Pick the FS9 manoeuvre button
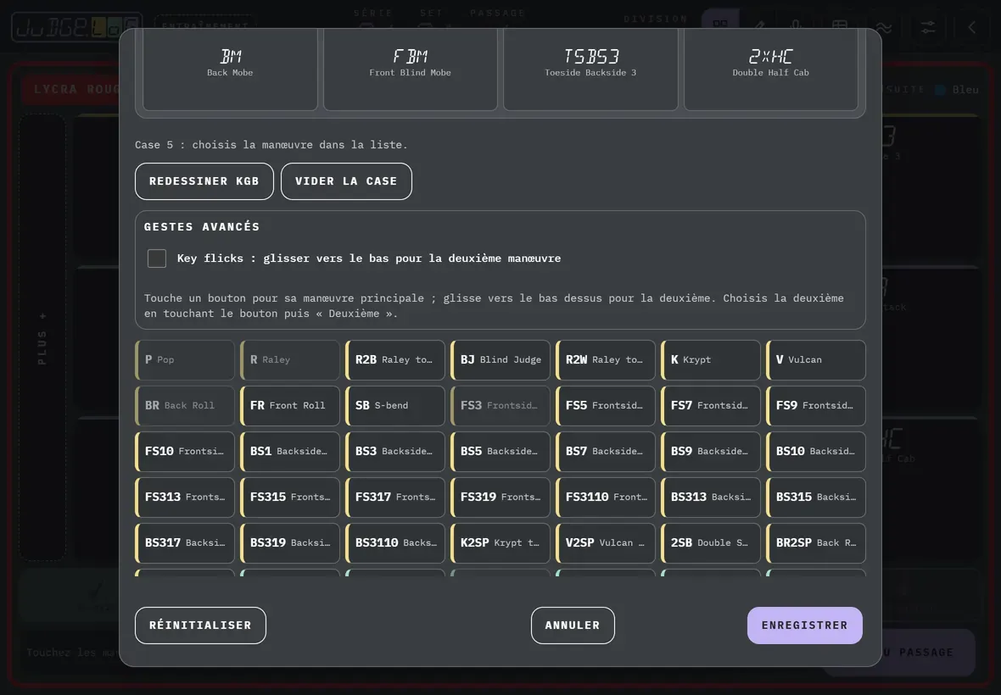The height and width of the screenshot is (695, 1001). (816, 405)
